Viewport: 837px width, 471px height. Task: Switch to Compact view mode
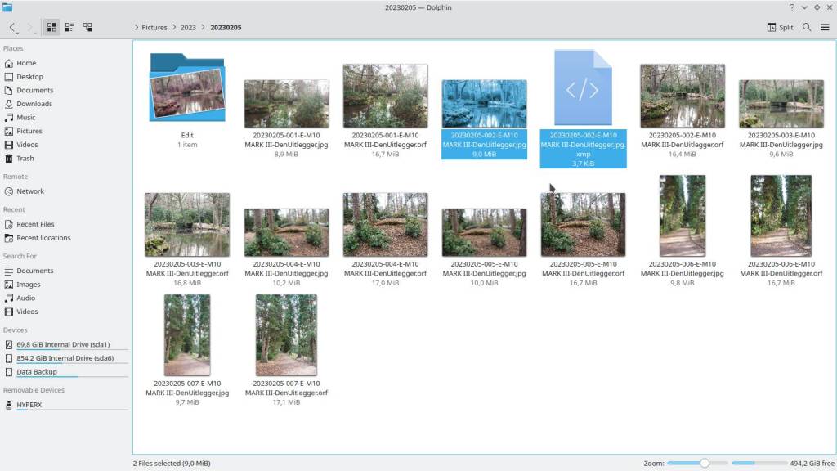pyautogui.click(x=69, y=27)
